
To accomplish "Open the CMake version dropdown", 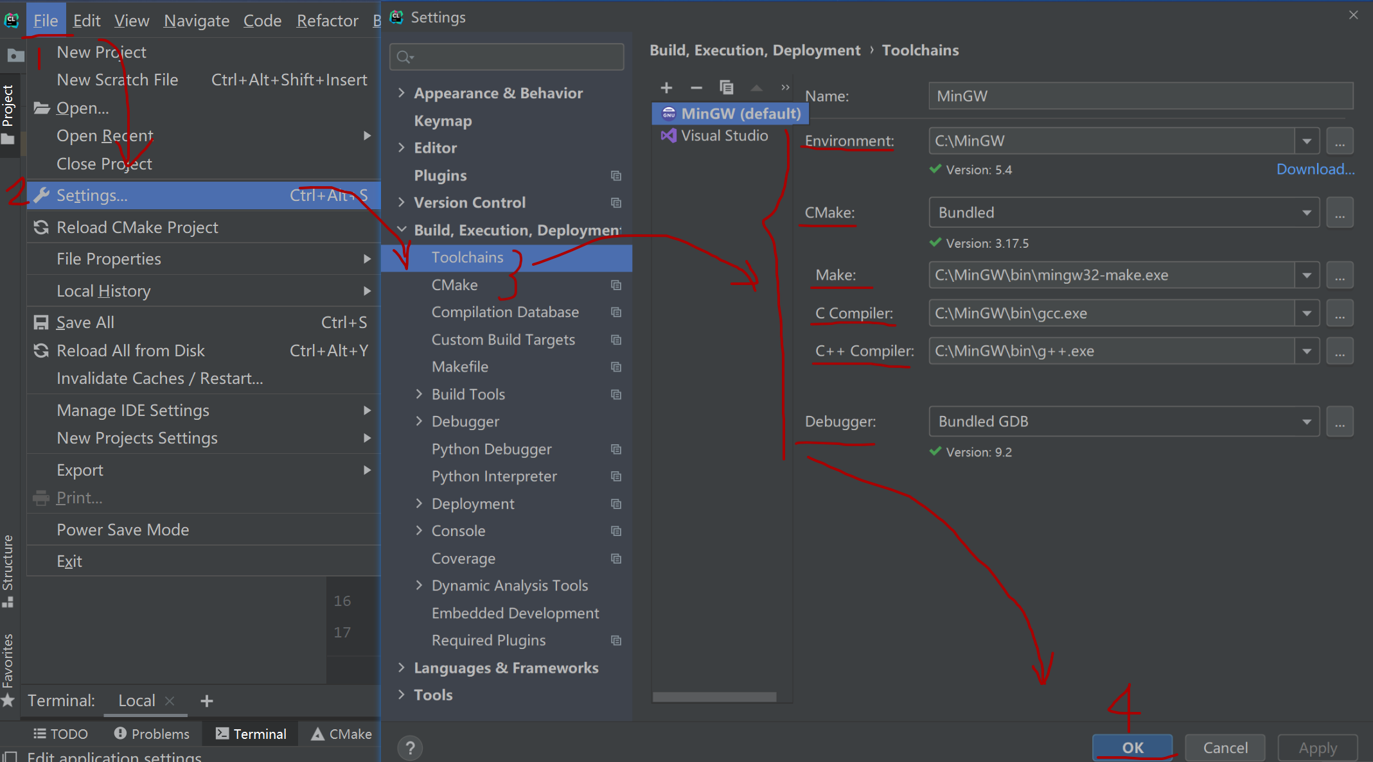I will [1307, 212].
